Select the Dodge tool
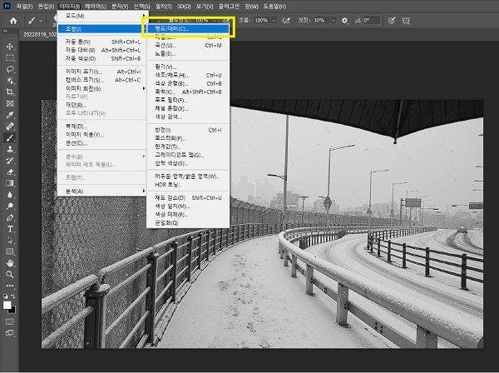Viewport: 499px width, 373px height. [x=10, y=206]
